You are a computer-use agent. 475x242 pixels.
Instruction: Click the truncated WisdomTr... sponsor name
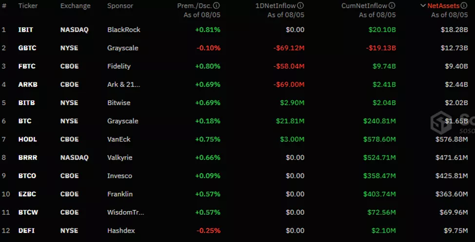click(x=125, y=212)
